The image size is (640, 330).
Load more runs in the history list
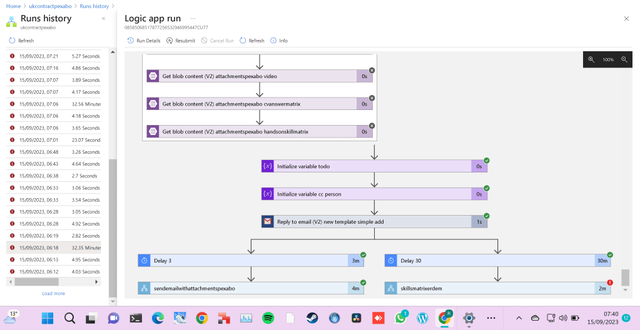pos(53,293)
